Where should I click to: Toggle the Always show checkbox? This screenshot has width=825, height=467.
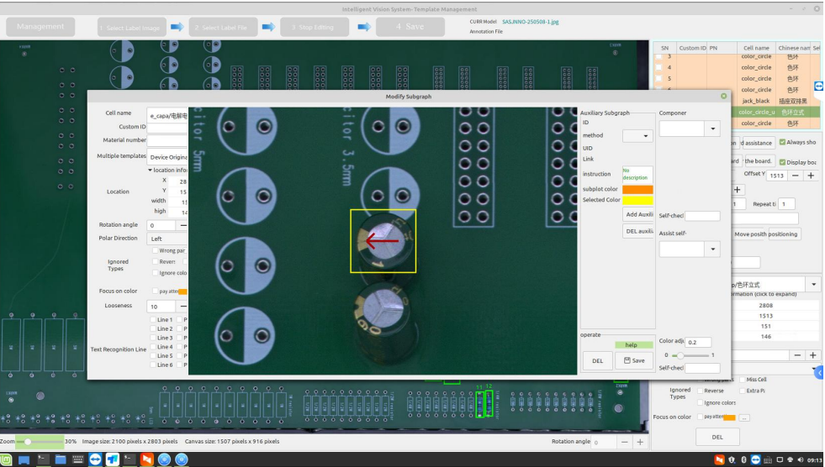[x=782, y=142]
